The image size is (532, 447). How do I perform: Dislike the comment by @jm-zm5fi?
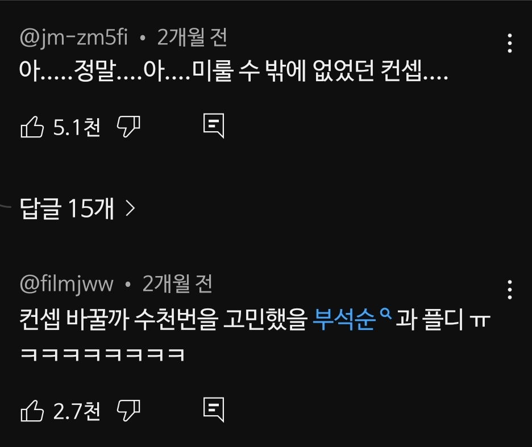pyautogui.click(x=128, y=127)
